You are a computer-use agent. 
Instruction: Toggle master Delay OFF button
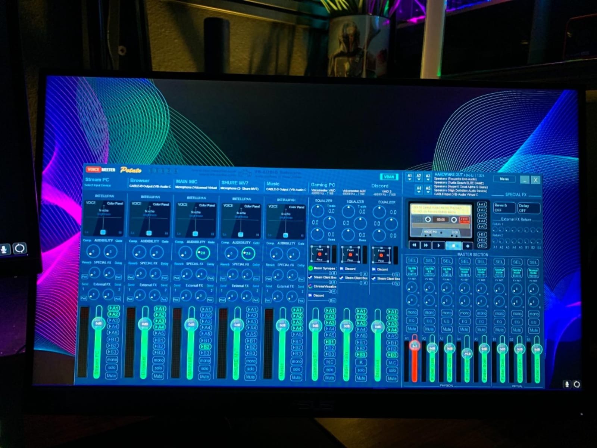(528, 208)
